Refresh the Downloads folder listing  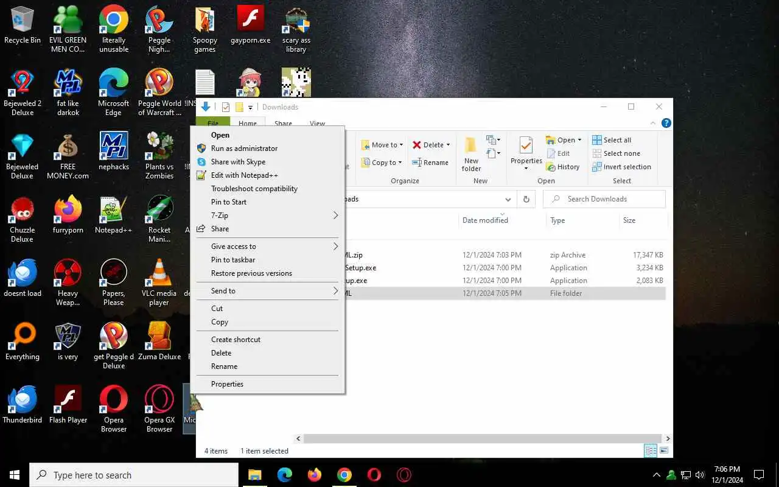[526, 199]
